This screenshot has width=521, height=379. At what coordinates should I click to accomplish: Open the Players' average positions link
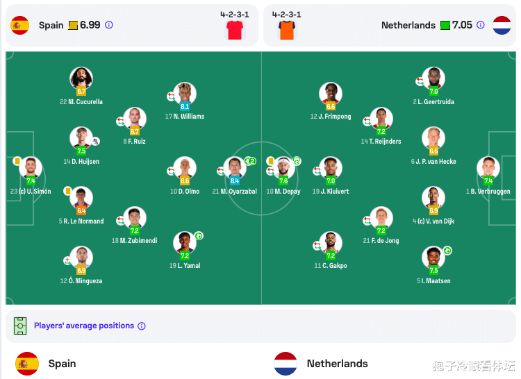click(84, 326)
